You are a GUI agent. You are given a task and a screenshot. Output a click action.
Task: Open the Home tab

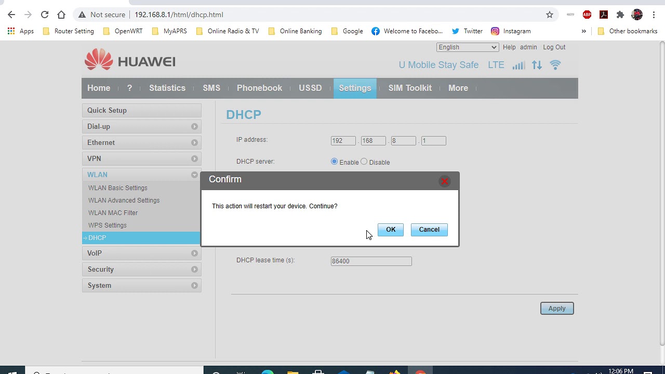99,88
